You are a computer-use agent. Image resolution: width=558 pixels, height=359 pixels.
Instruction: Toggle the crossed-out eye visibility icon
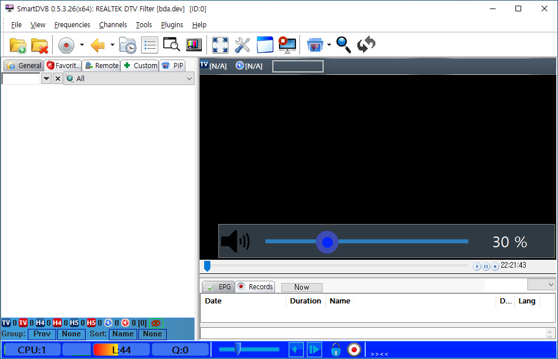point(156,323)
